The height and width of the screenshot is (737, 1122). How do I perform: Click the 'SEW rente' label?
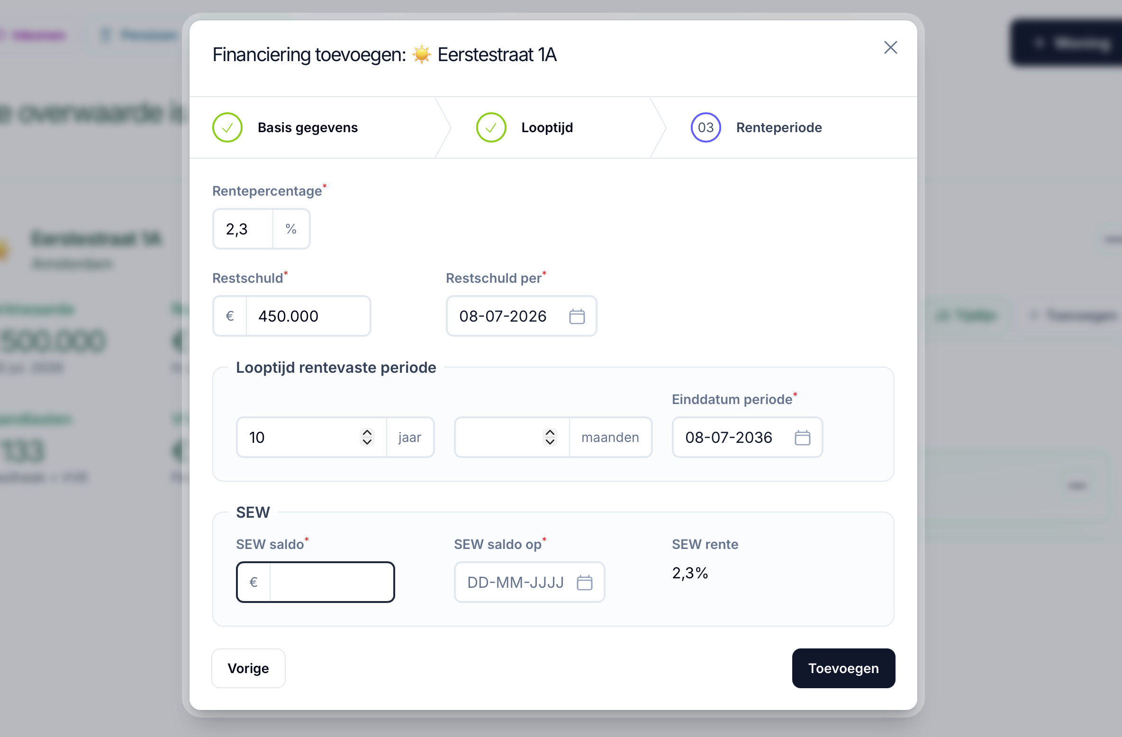(705, 544)
